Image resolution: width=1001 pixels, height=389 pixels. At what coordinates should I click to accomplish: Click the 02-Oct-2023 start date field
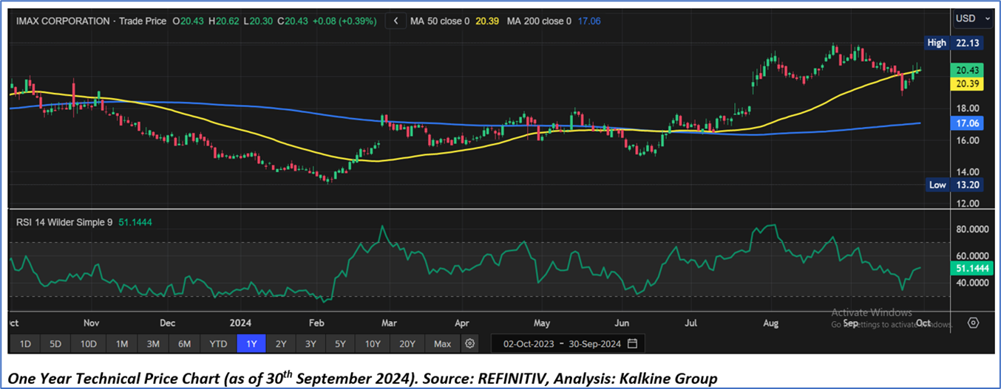[529, 344]
